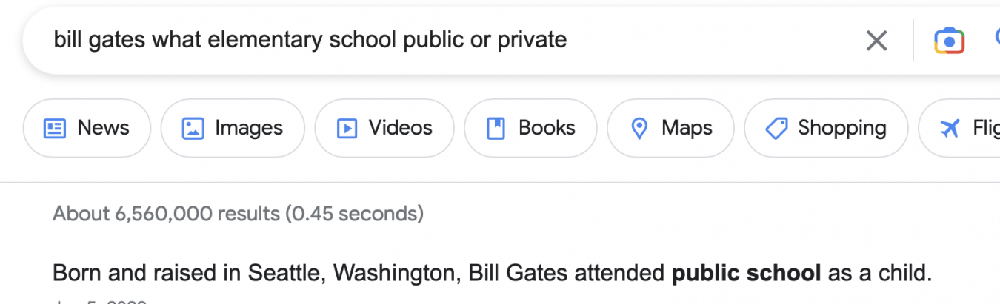Click the airplane icon on Flights chip

coord(950,129)
